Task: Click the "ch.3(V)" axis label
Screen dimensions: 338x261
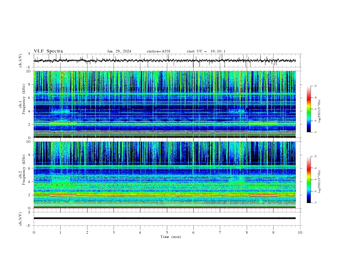Action: 20,219
